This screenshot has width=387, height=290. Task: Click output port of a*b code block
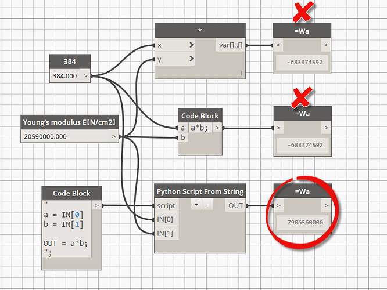point(217,128)
